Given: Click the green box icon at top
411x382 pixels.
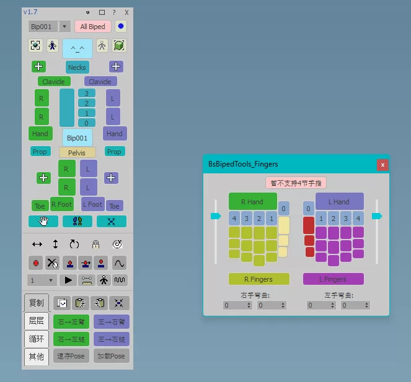Looking at the screenshot, I should point(119,46).
